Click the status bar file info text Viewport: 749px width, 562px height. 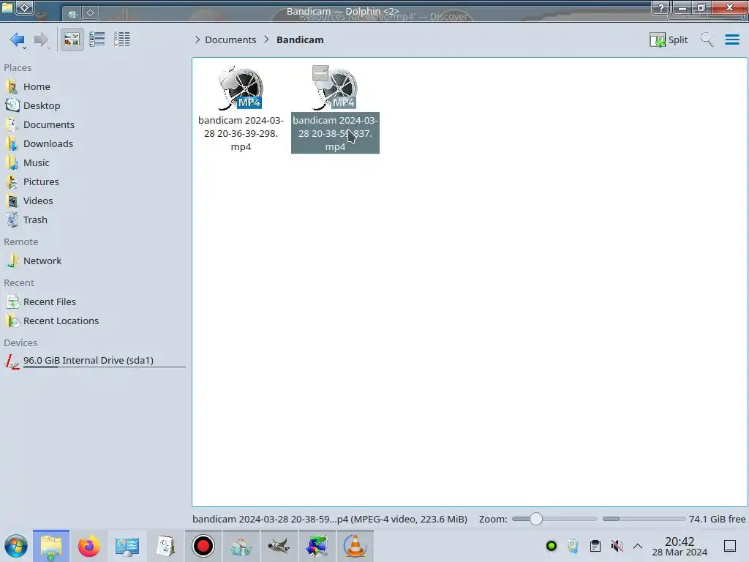pyautogui.click(x=330, y=519)
